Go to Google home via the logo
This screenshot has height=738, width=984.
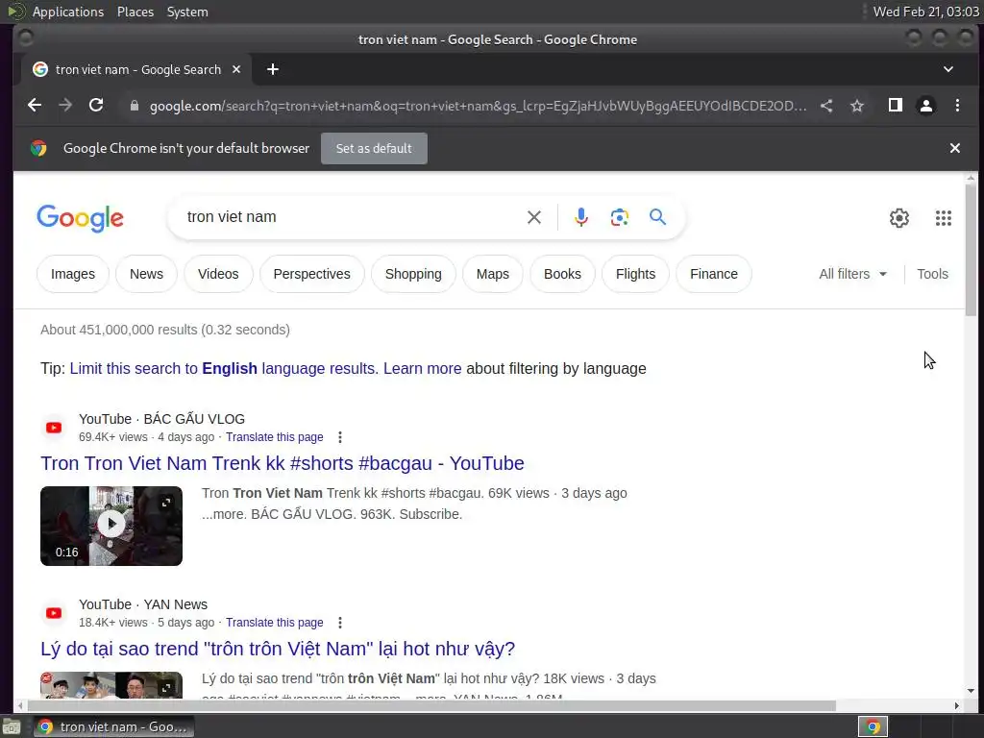click(x=81, y=218)
